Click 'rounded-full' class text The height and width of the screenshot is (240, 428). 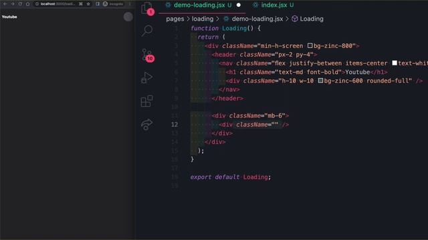click(x=388, y=81)
